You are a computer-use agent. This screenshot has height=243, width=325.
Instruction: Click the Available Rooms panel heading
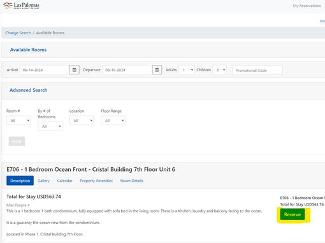[28, 50]
